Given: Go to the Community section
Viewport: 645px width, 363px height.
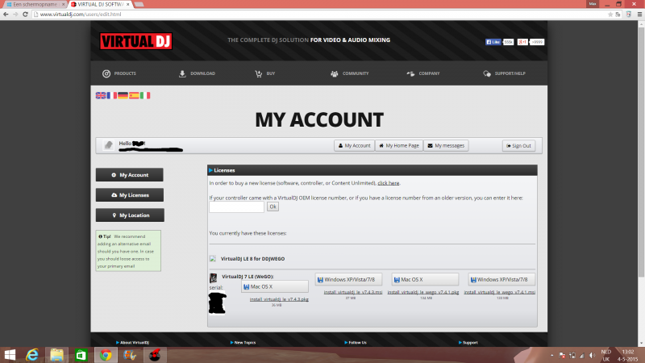Looking at the screenshot, I should tap(350, 73).
